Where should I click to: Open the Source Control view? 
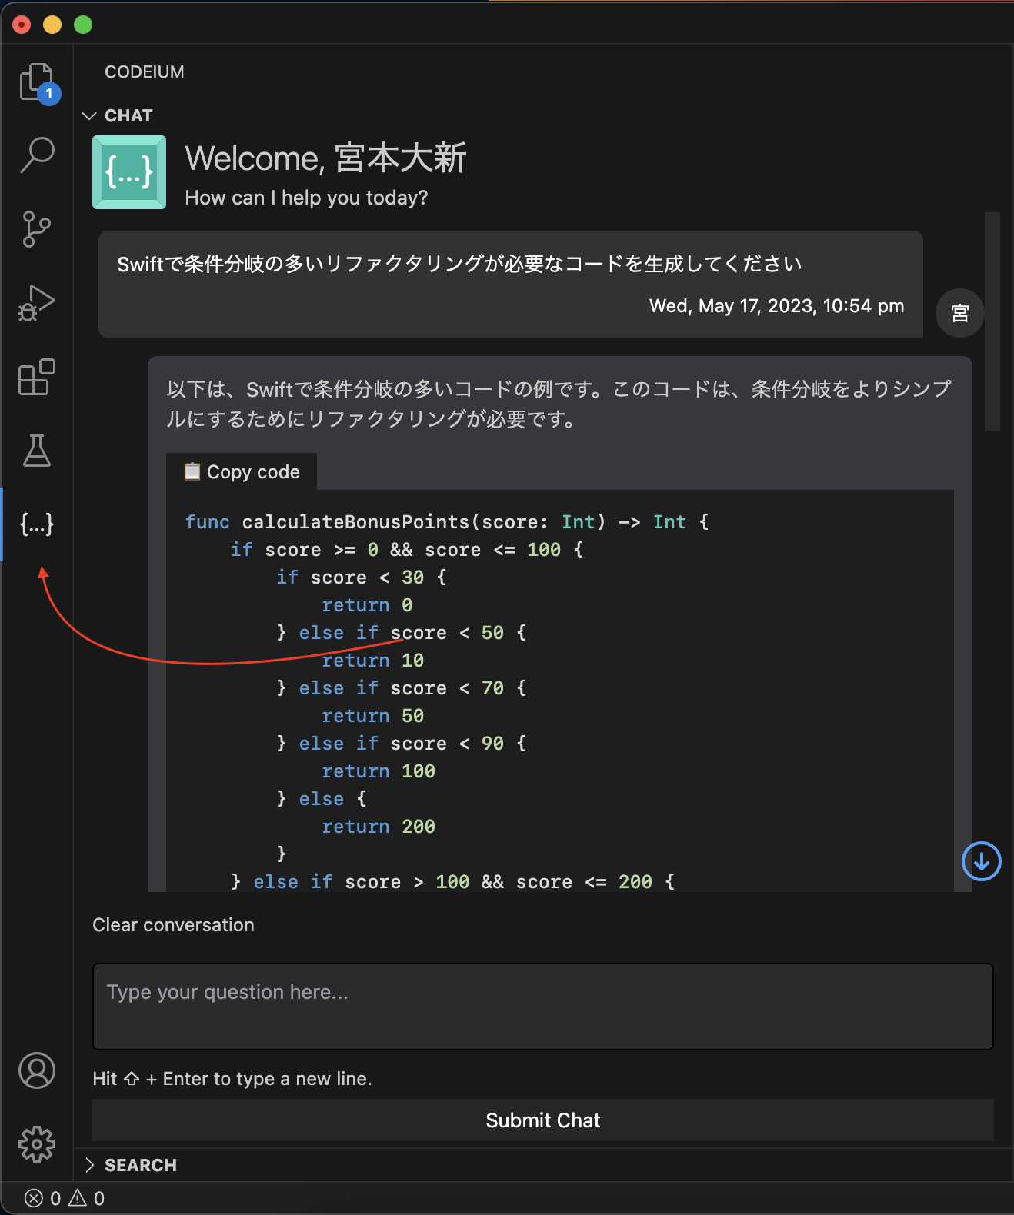(x=37, y=229)
